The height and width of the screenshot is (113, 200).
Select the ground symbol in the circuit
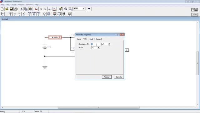[45, 67]
